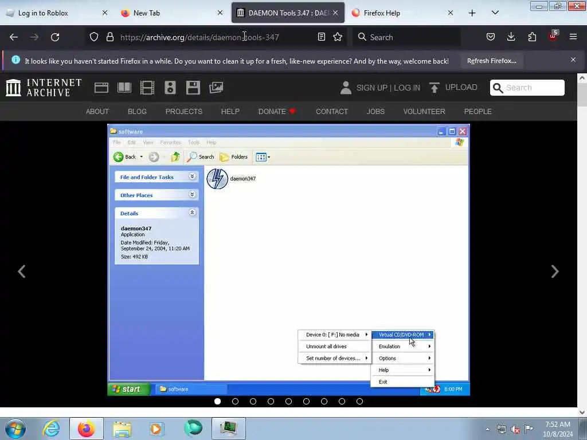Show hidden tray icons arrow
Viewport: 587px width, 440px height.
(487, 429)
